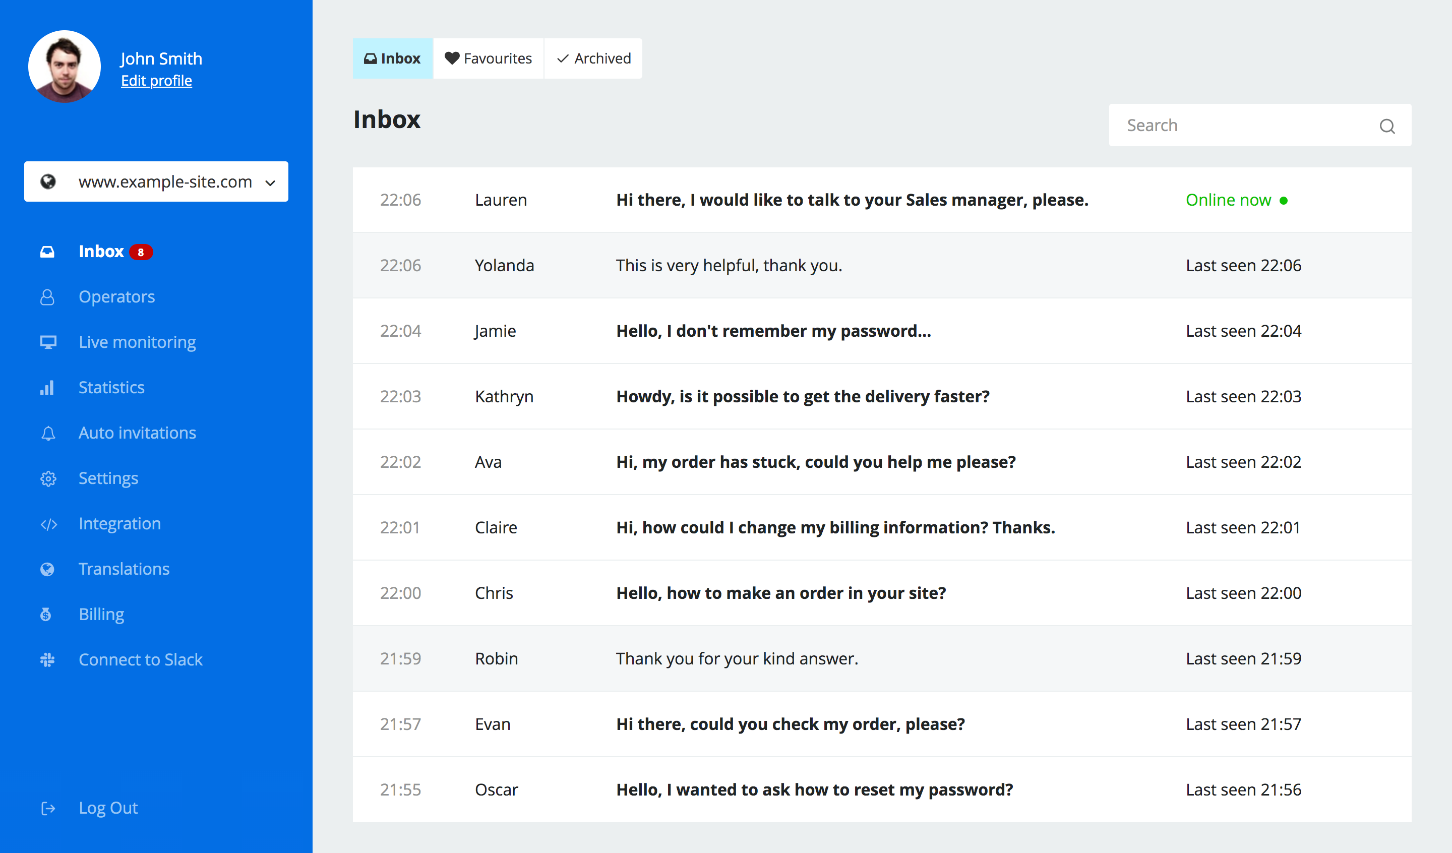Open Lauren's message about Sales manager

point(852,200)
